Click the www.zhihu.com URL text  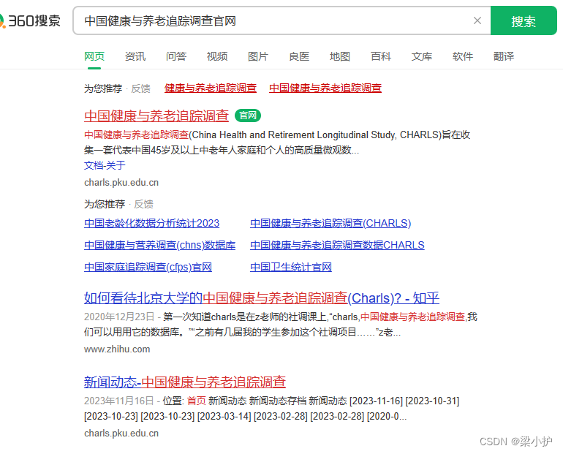point(117,349)
